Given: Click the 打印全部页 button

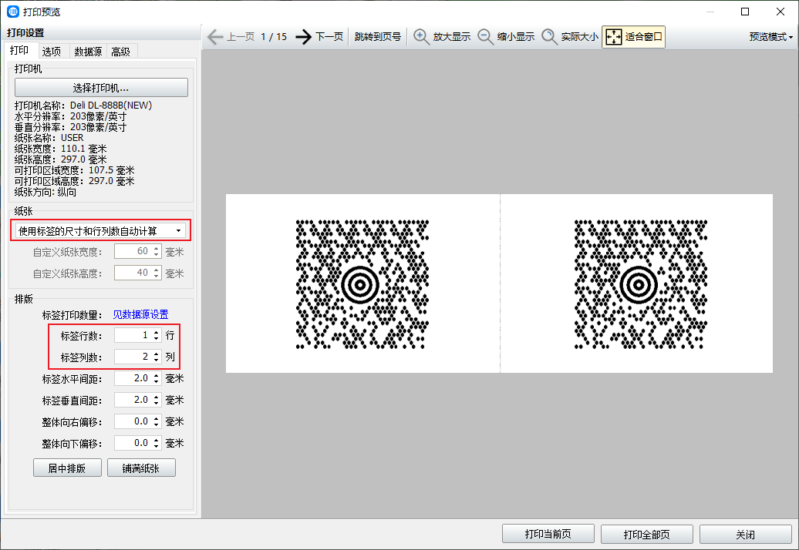Looking at the screenshot, I should [646, 534].
